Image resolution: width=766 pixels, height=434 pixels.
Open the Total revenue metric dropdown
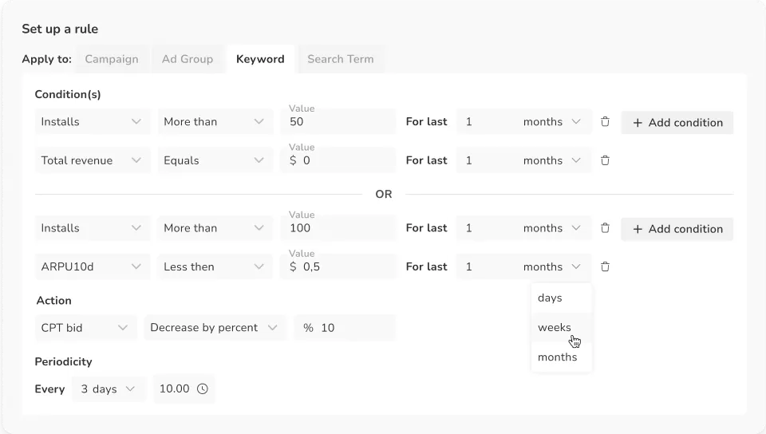pos(93,160)
